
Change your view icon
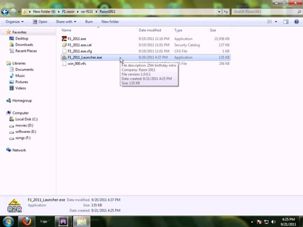click(x=270, y=22)
